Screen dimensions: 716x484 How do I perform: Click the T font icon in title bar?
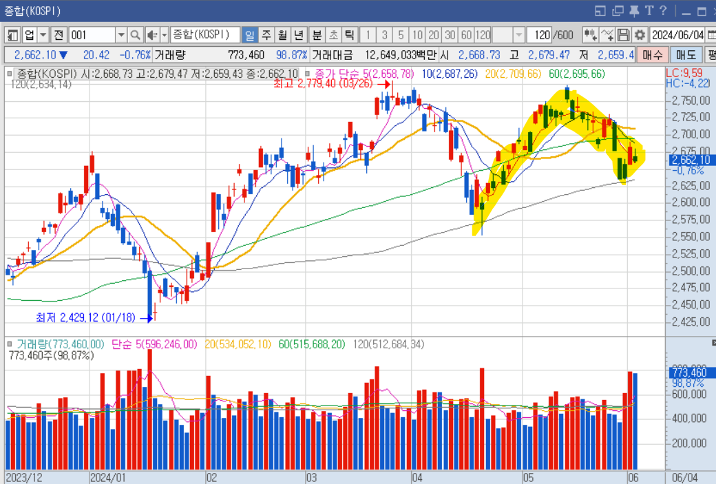649,10
